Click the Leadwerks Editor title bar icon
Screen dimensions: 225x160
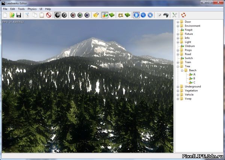click(x=3, y=3)
